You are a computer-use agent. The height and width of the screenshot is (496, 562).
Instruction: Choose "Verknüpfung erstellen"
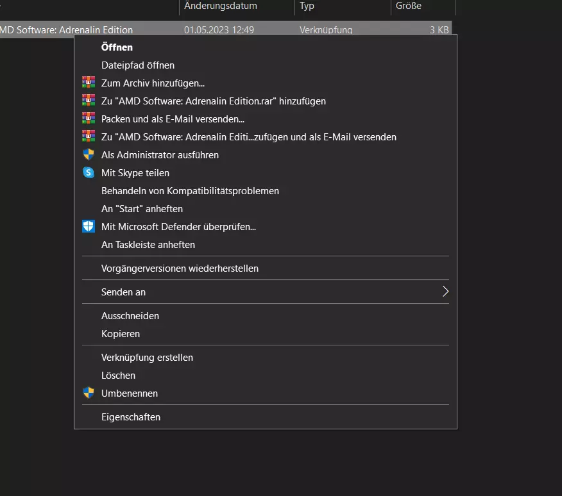(266, 358)
